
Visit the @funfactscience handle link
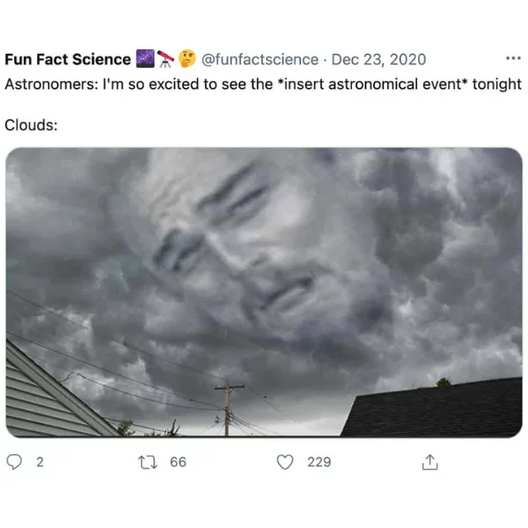(260, 60)
